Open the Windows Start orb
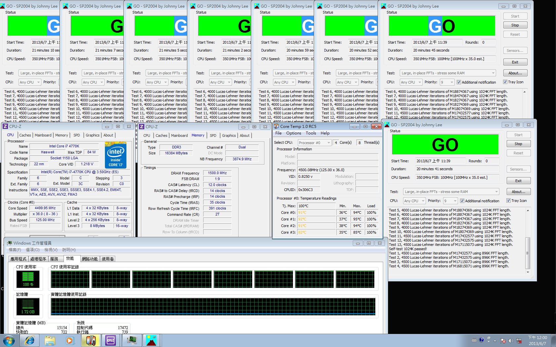The height and width of the screenshot is (347, 556). (x=9, y=340)
